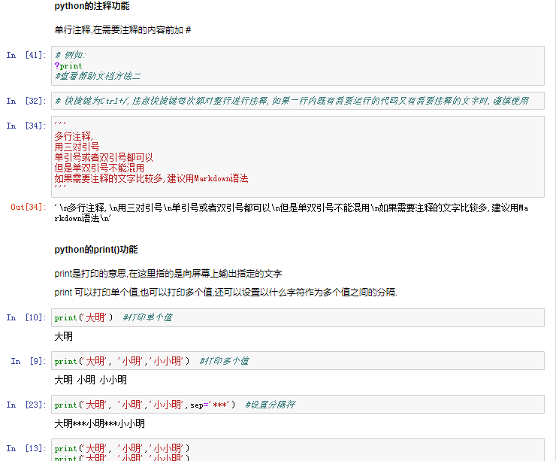Click the Out[34] prompt label

pos(29,207)
